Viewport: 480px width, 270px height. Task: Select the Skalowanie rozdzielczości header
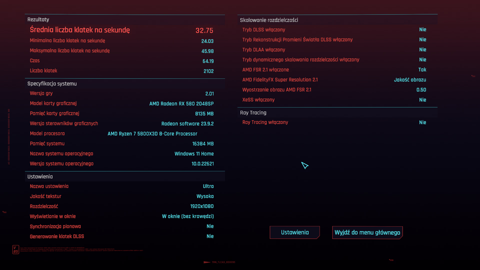pos(269,20)
